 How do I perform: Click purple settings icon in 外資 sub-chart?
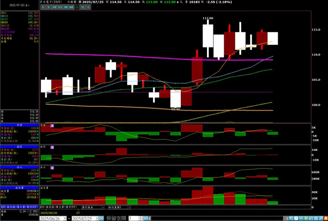[x=52, y=126]
